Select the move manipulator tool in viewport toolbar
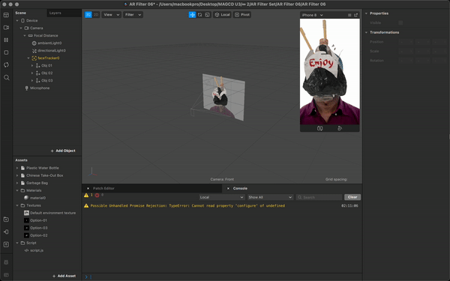 (x=192, y=15)
